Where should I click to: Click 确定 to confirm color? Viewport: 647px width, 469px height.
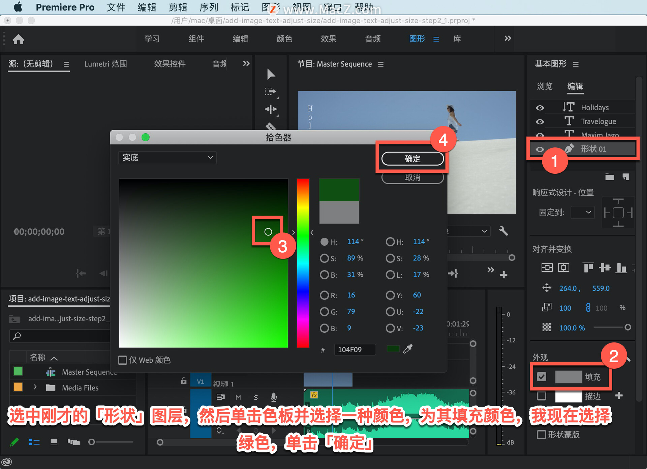pos(412,159)
